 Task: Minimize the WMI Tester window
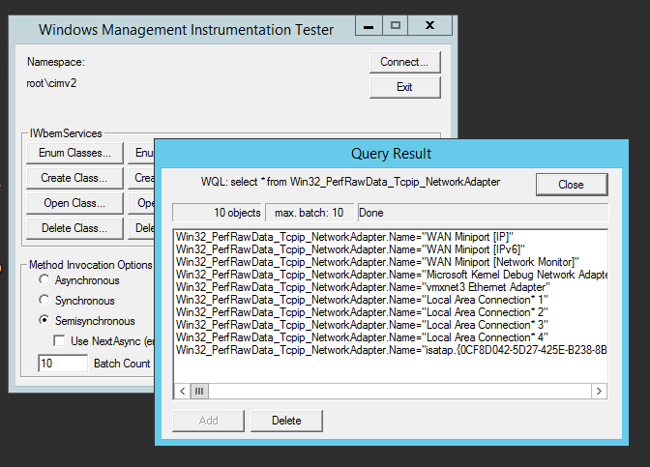369,26
